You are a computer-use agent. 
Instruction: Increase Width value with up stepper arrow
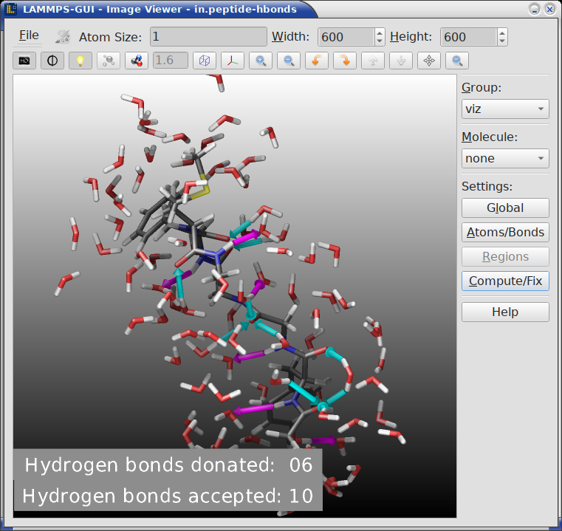click(x=380, y=32)
